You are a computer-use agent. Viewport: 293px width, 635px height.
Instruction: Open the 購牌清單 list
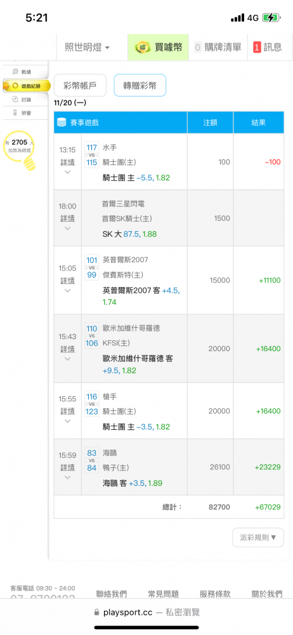coord(218,47)
